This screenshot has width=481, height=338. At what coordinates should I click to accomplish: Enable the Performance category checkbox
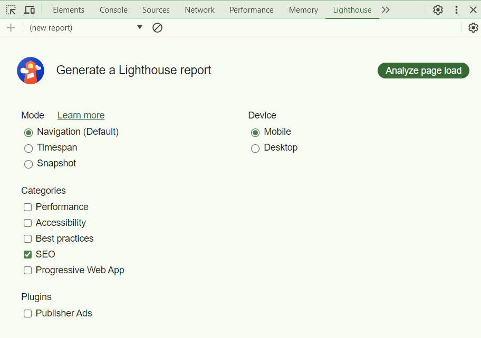[27, 207]
